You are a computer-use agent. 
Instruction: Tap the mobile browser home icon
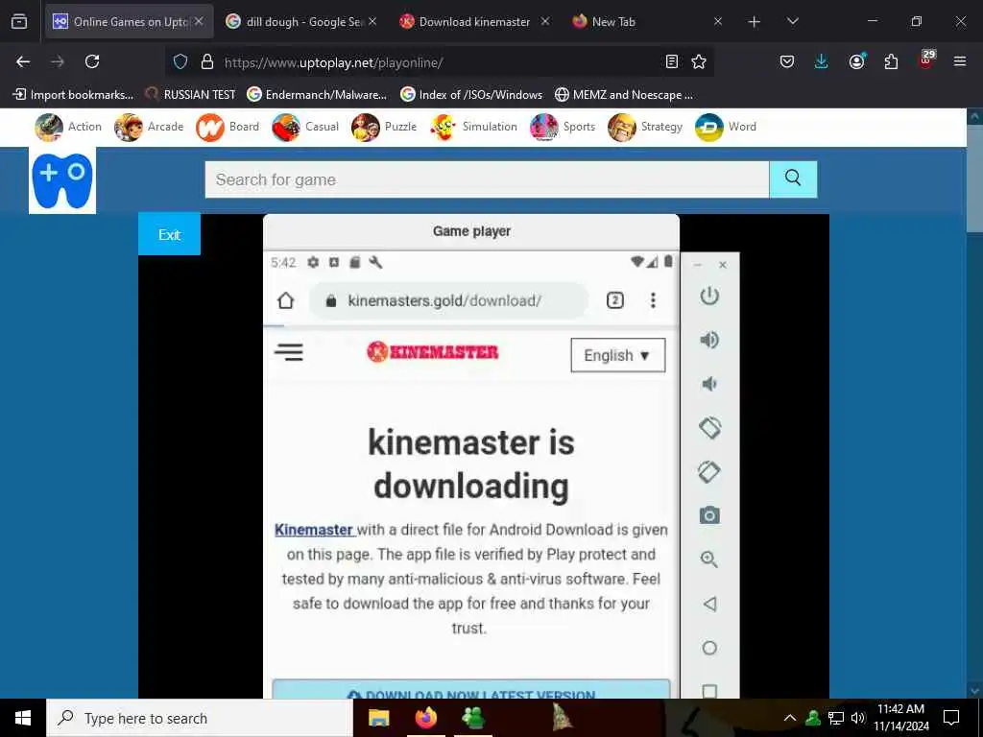click(x=285, y=300)
